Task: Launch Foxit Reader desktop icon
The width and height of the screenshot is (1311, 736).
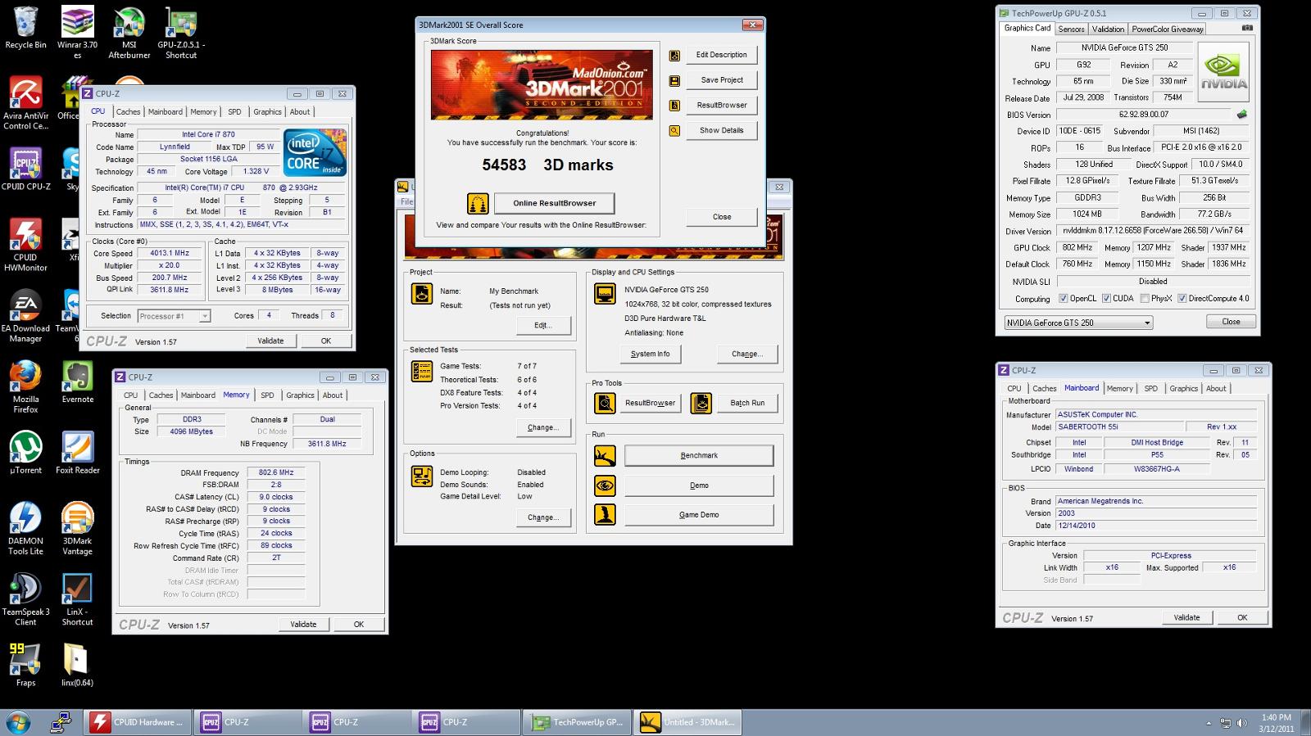Action: pos(77,453)
